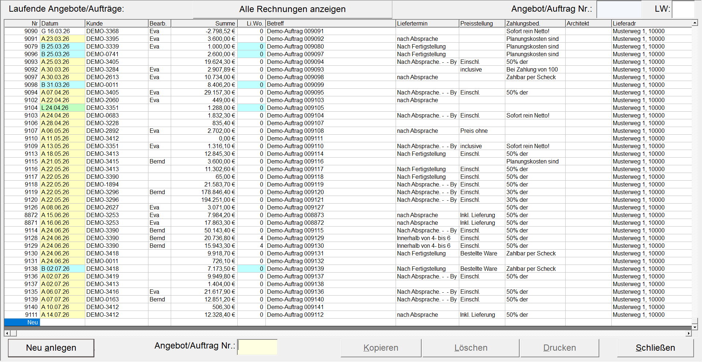Image resolution: width=702 pixels, height=362 pixels.
Task: Click the sum 178.846,40 €
Action: coord(204,192)
